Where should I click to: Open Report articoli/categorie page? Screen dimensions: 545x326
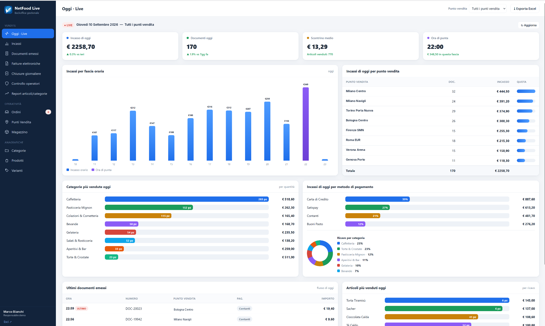tap(28, 94)
